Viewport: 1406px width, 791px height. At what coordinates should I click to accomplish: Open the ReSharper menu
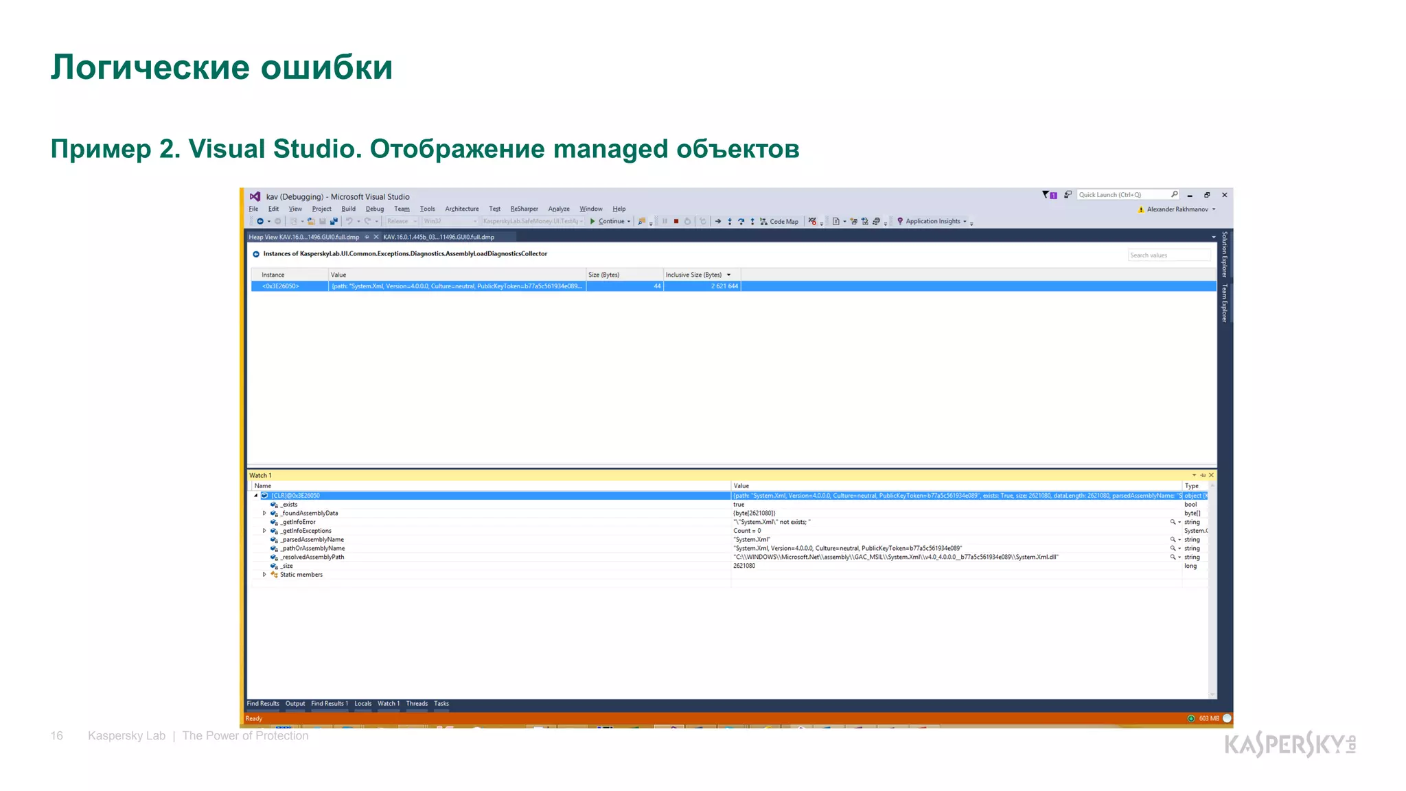[x=524, y=209]
